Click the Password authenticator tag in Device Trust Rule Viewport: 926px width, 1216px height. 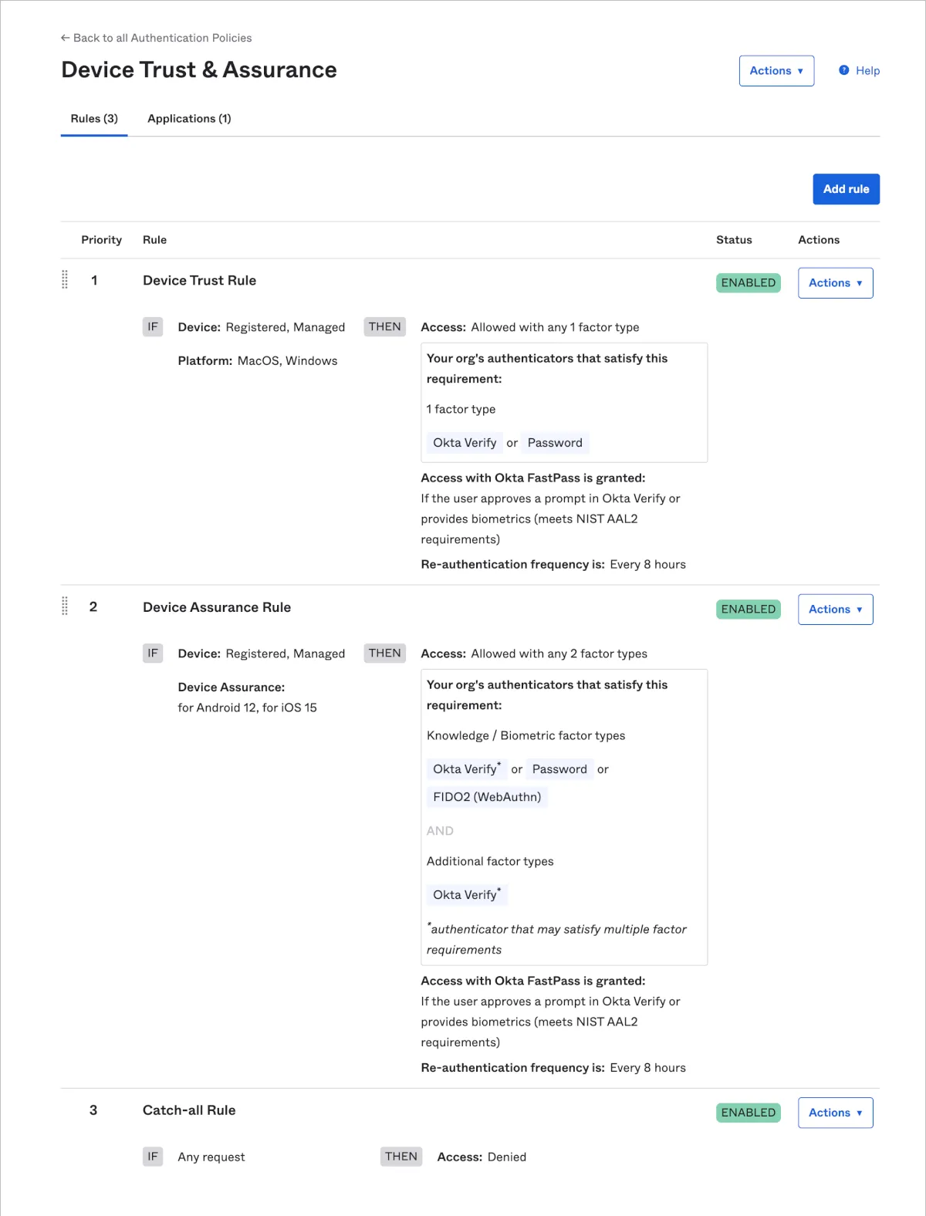click(555, 443)
